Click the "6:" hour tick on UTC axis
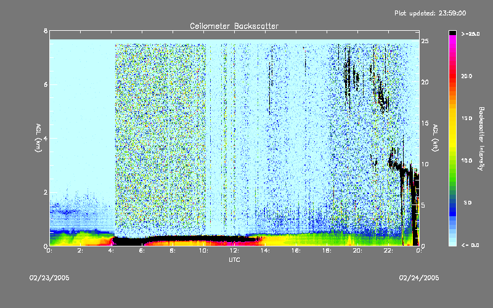 (x=142, y=251)
